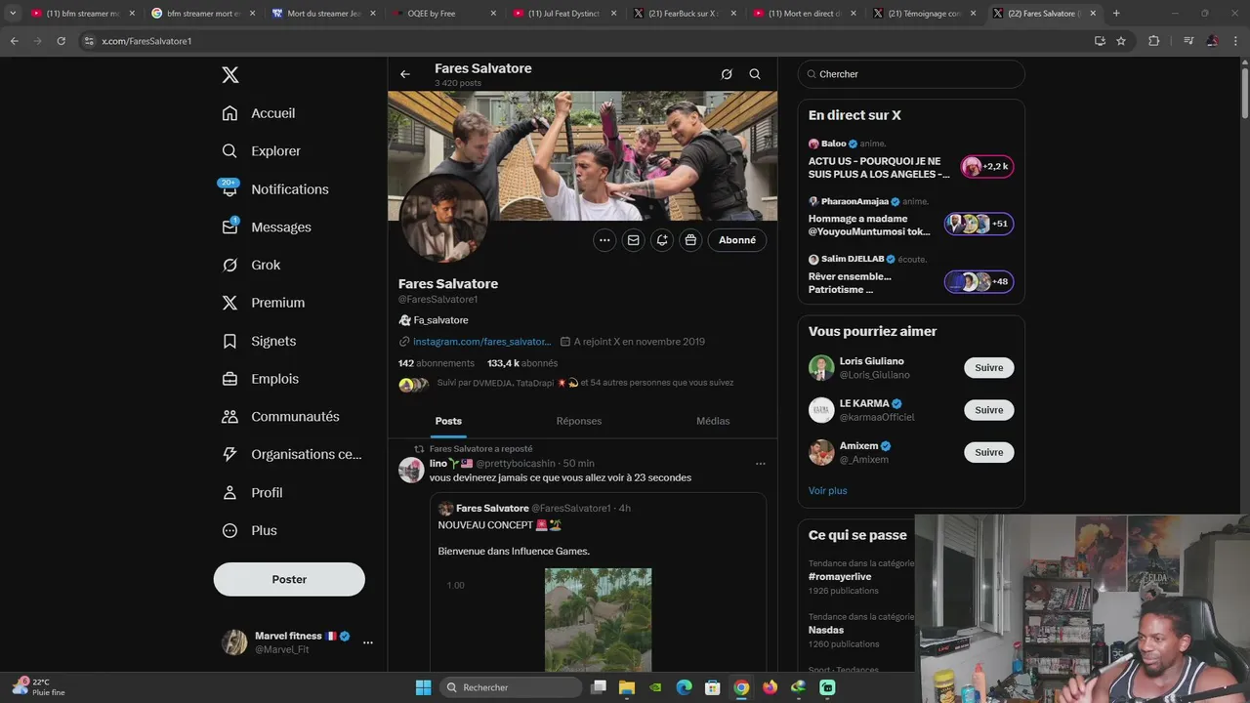
Task: Open new browser tab plus button
Action: click(1116, 14)
